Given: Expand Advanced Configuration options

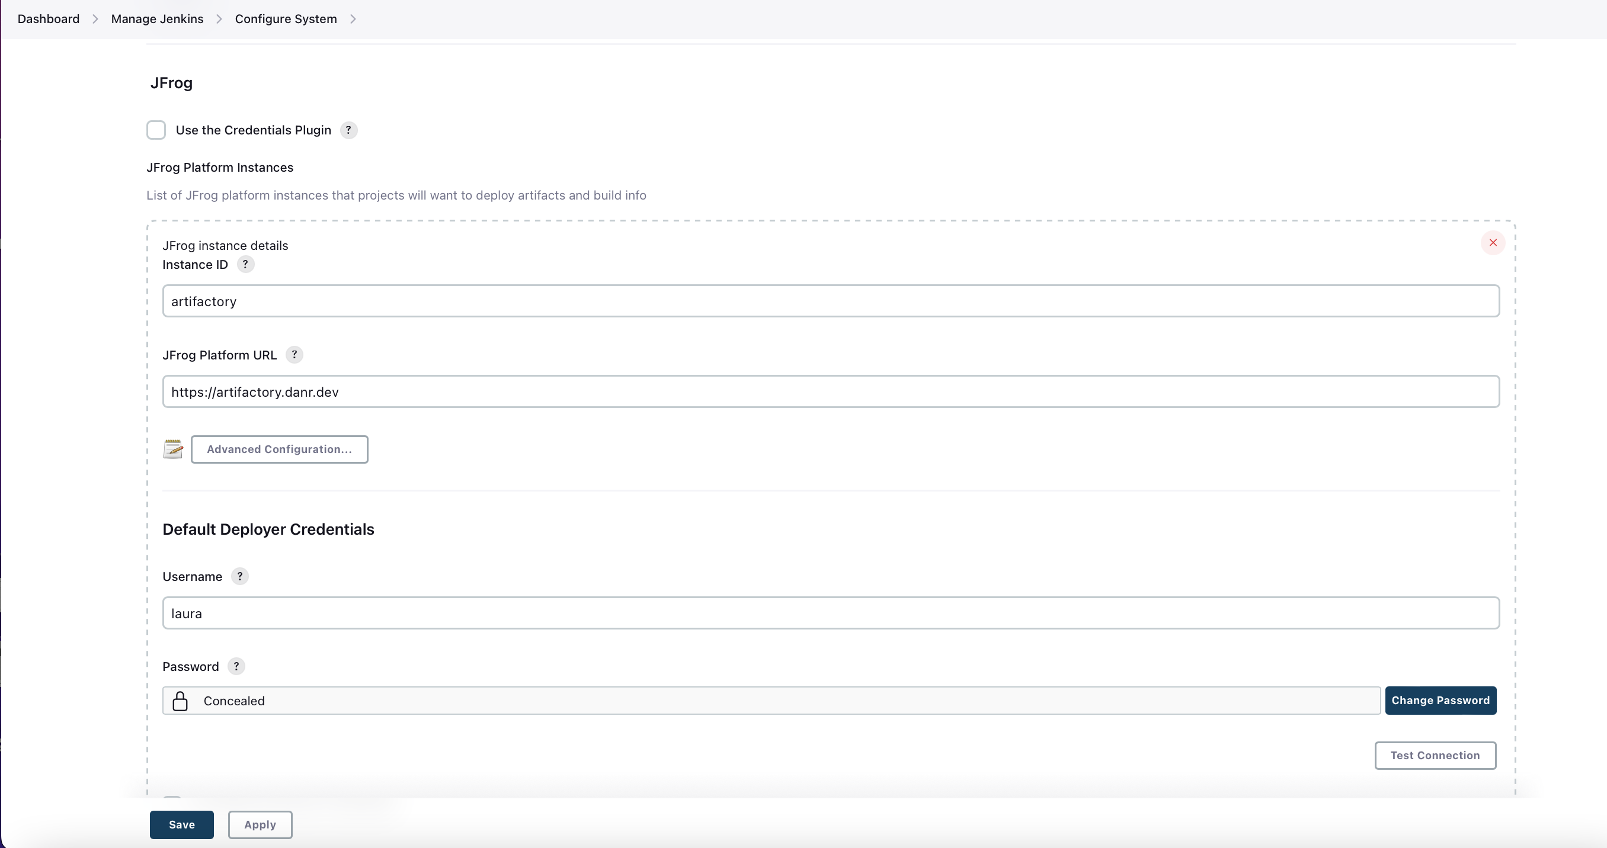Looking at the screenshot, I should 279,449.
